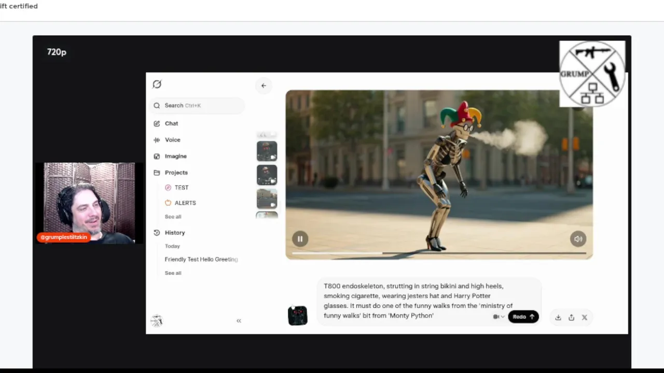Open the video mode dropdown near Redo

pos(499,317)
